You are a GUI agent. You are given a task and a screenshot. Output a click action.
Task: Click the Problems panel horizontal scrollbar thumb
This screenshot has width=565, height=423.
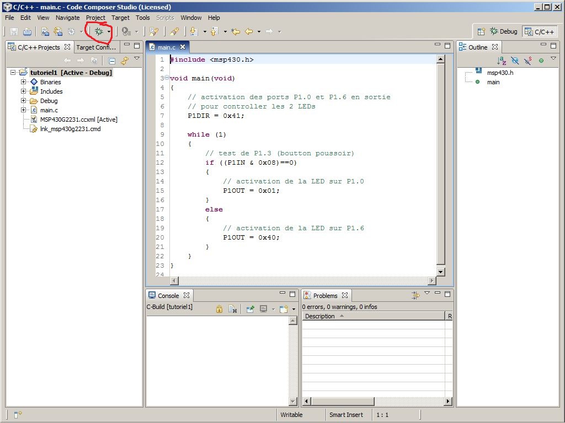tap(343, 401)
